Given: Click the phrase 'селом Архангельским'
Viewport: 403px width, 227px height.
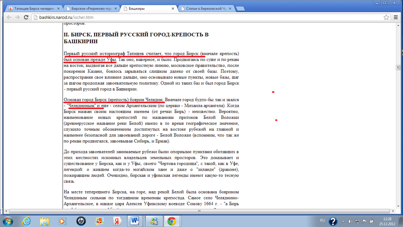Looking at the screenshot, I should [x=135, y=106].
